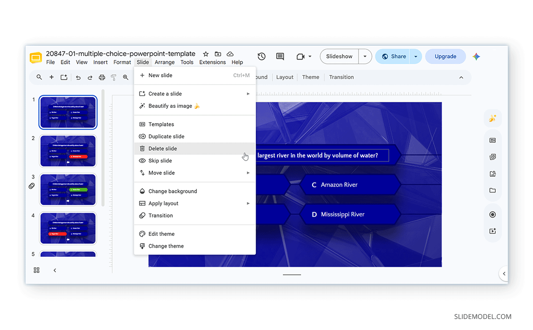Open the Help menu
The width and height of the screenshot is (533, 330).
tap(237, 62)
